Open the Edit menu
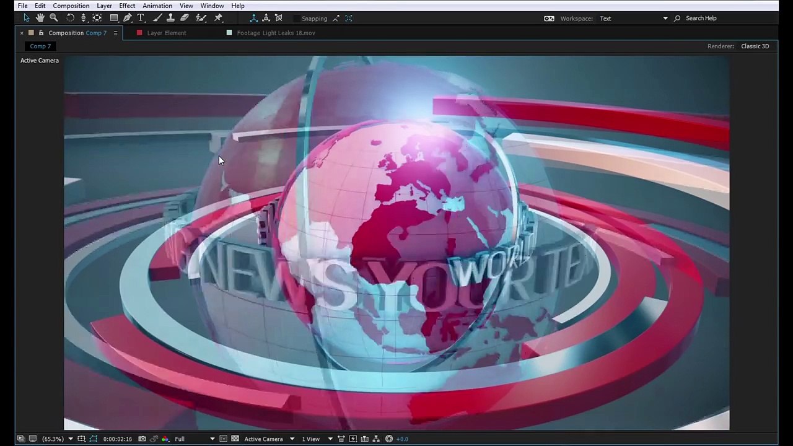The height and width of the screenshot is (446, 793). 40,6
